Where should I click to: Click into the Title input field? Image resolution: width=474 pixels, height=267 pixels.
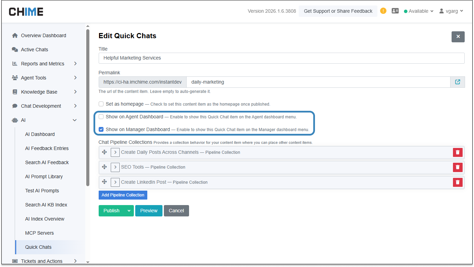click(x=281, y=58)
